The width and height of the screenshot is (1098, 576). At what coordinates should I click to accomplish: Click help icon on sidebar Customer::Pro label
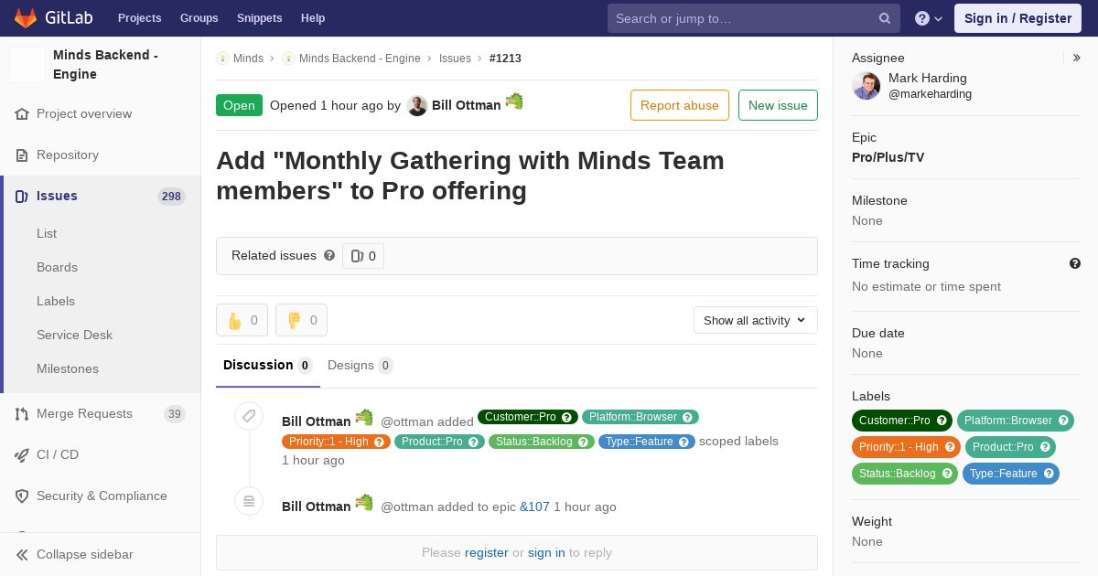(943, 421)
